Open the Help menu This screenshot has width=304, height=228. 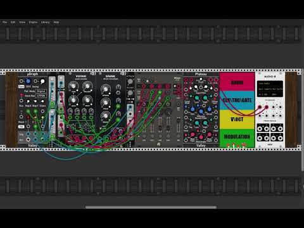click(56, 22)
